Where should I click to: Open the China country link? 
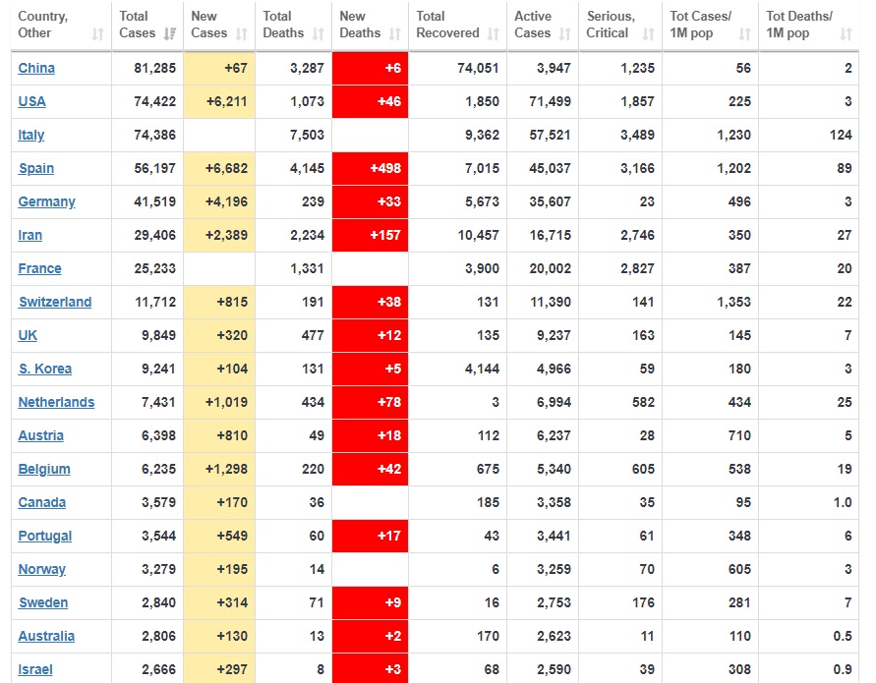[36, 69]
